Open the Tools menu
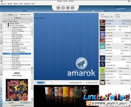Screen dimensions: 131x107 pyautogui.click(x=21, y=4)
